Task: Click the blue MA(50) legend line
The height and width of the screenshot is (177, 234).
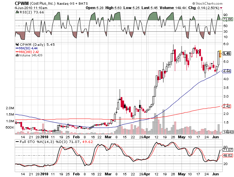Action: pos(17,48)
